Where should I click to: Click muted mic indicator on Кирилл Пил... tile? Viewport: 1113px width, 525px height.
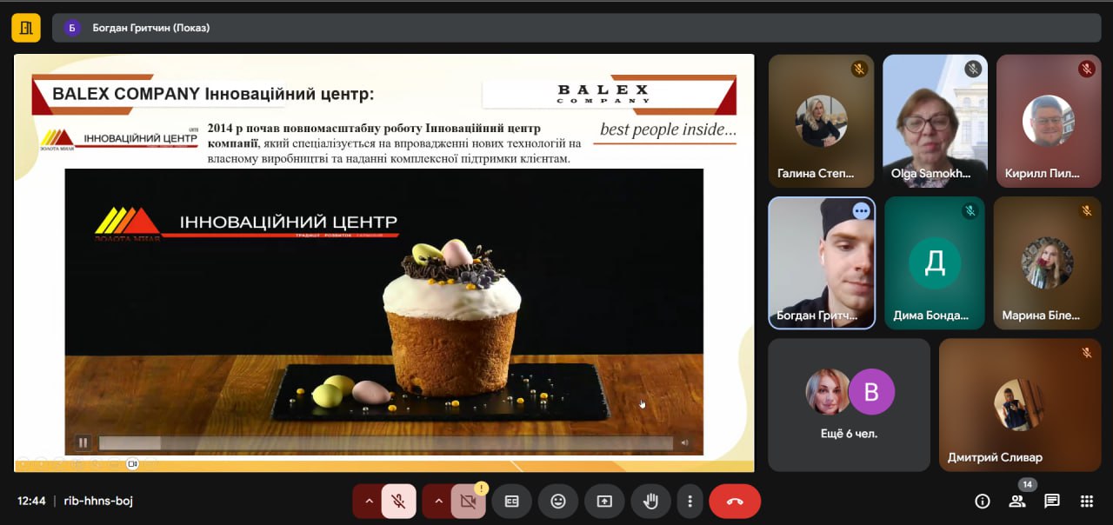coord(1087,69)
